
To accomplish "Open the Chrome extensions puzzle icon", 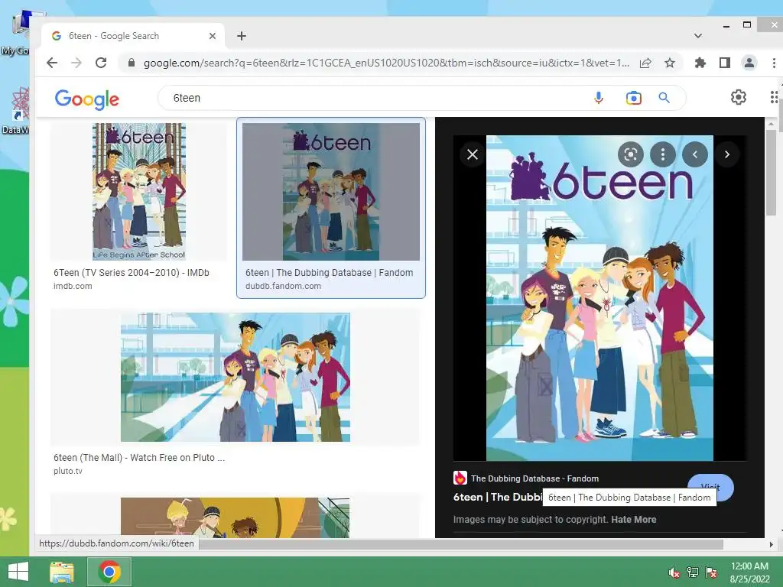I will pos(700,63).
